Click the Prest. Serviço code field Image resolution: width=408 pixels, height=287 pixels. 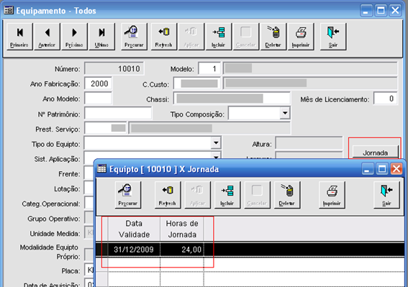[105, 128]
